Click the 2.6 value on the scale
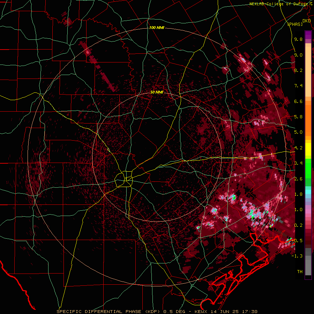 pyautogui.click(x=298, y=179)
